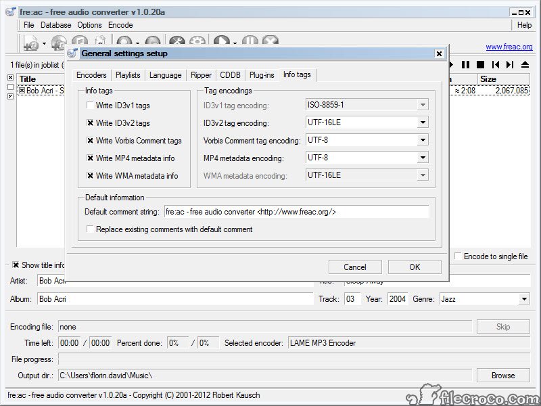Click the Title column header in joblist
The height and width of the screenshot is (406, 541).
tap(41, 78)
